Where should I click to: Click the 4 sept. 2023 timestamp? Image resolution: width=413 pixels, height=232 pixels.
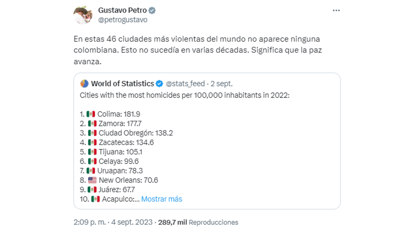[132, 222]
